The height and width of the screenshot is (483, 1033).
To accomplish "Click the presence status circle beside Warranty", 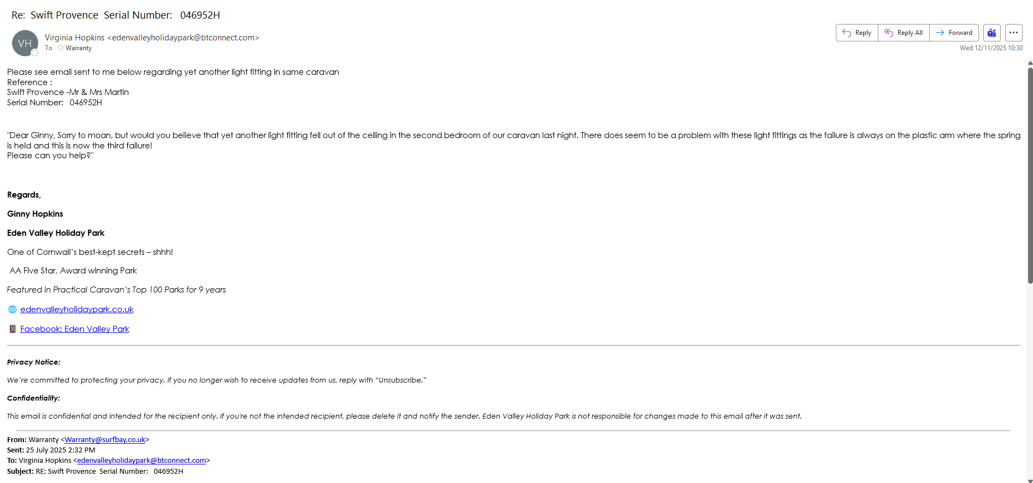I will (x=61, y=48).
